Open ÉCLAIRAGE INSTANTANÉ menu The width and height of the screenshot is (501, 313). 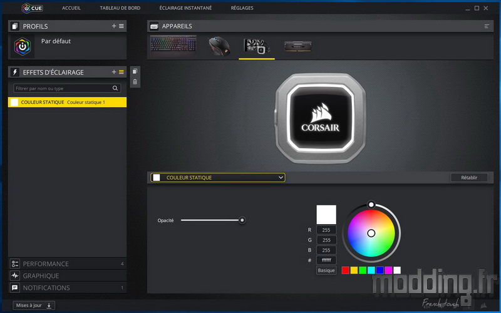185,8
